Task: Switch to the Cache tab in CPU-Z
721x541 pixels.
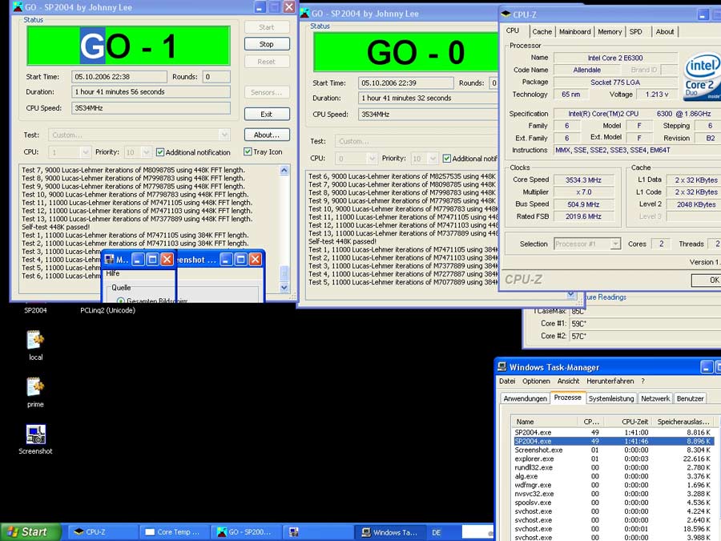Action: click(542, 32)
